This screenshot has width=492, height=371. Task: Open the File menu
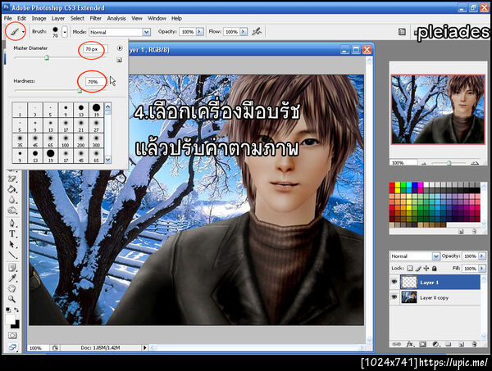[x=8, y=18]
